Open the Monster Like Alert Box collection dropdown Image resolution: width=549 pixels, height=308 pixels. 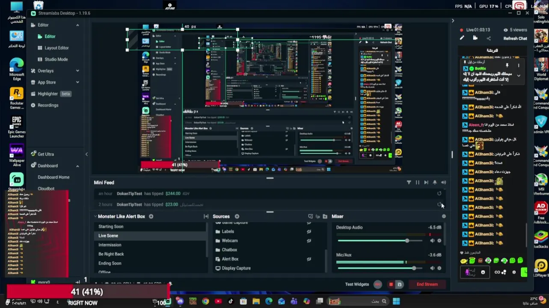(95, 216)
